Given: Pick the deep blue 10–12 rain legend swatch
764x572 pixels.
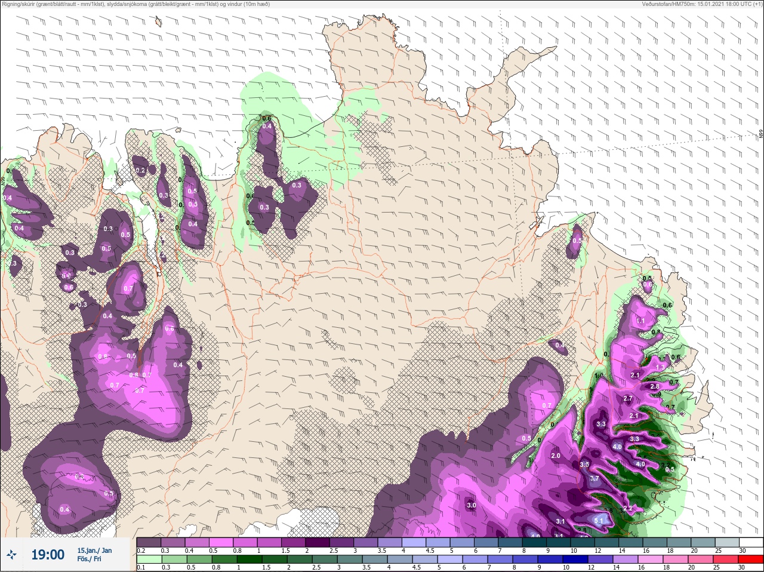Looking at the screenshot, I should tap(577, 559).
